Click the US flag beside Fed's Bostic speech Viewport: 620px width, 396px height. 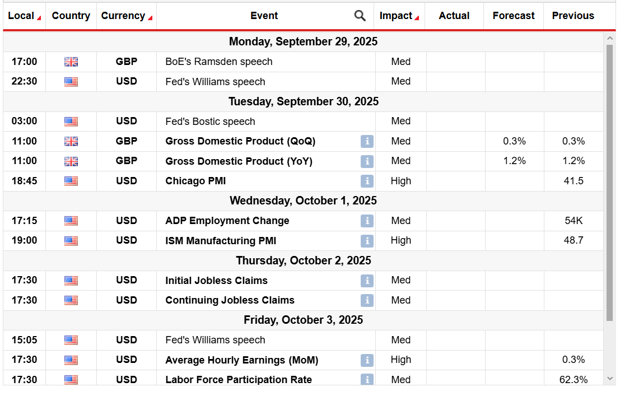(x=71, y=121)
